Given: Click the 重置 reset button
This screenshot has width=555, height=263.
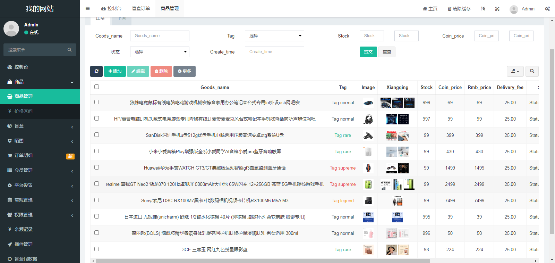Looking at the screenshot, I should click(387, 52).
